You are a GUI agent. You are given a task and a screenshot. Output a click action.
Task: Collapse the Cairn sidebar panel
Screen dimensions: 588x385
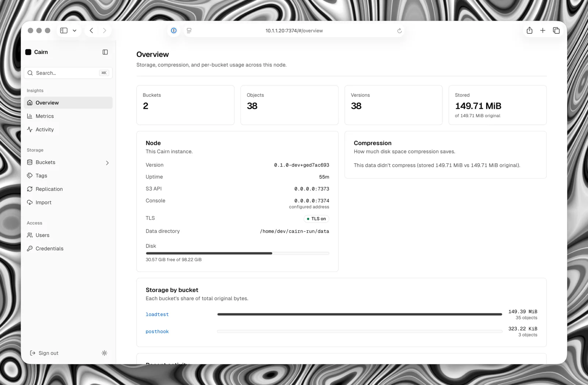pyautogui.click(x=105, y=52)
